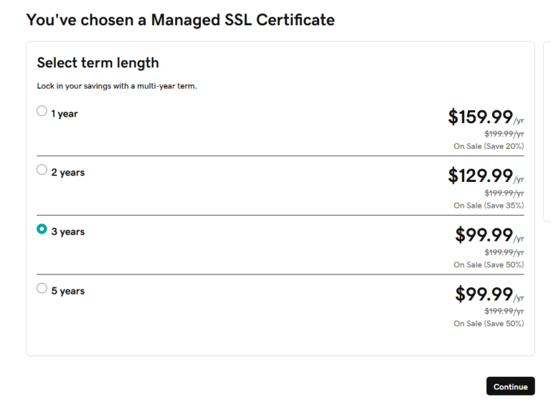Screen dimensions: 551x402
Task: Click the $99.99/yr price for 3 years
Action: point(489,235)
